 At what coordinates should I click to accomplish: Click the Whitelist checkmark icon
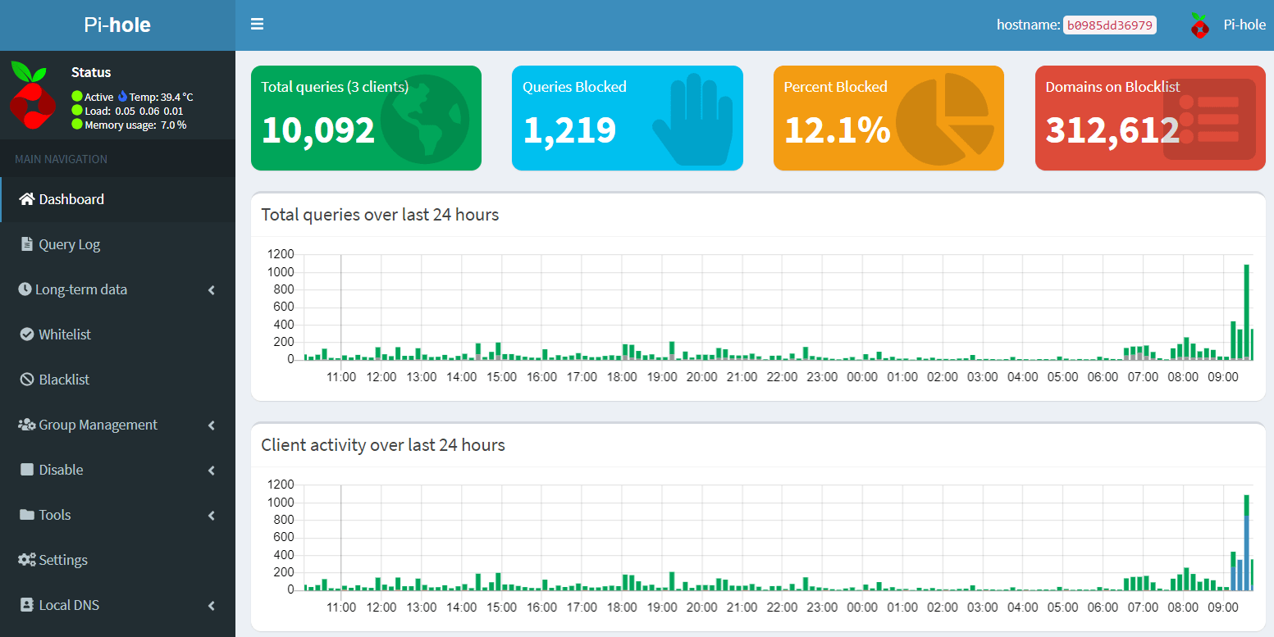pyautogui.click(x=27, y=334)
